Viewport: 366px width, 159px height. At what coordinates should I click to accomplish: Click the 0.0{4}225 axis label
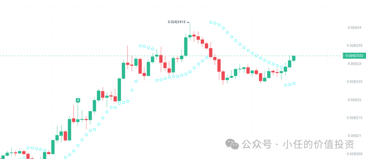tap(355, 81)
